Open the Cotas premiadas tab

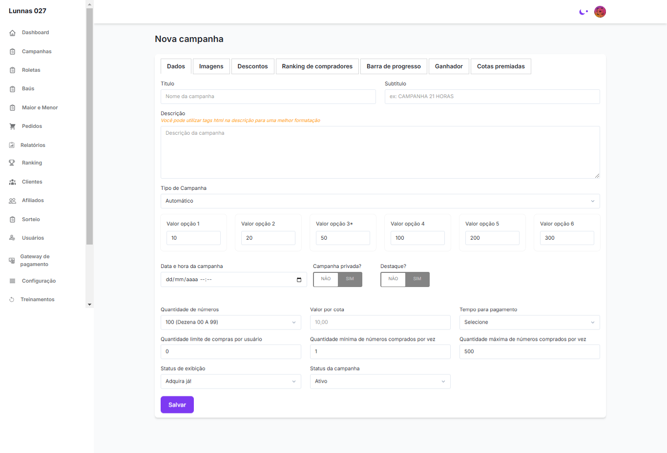(500, 66)
